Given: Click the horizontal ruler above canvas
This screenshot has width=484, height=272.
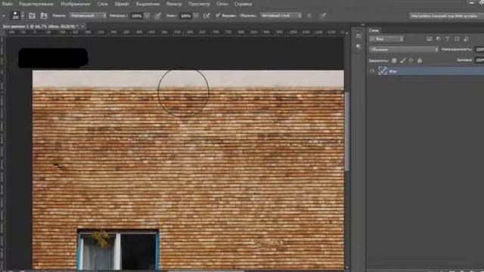Looking at the screenshot, I should tap(175, 32).
